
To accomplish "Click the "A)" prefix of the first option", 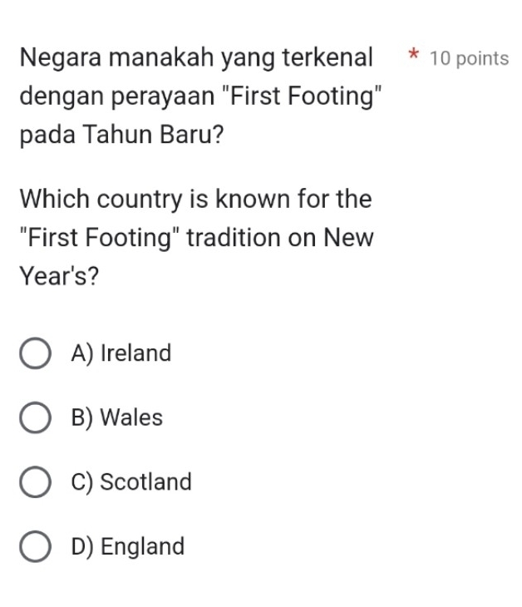I will click(83, 353).
